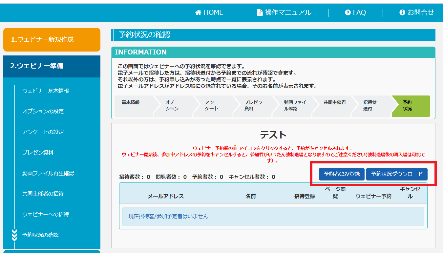Click the ページ閲覧 column header
The image size is (443, 253).
pyautogui.click(x=335, y=193)
